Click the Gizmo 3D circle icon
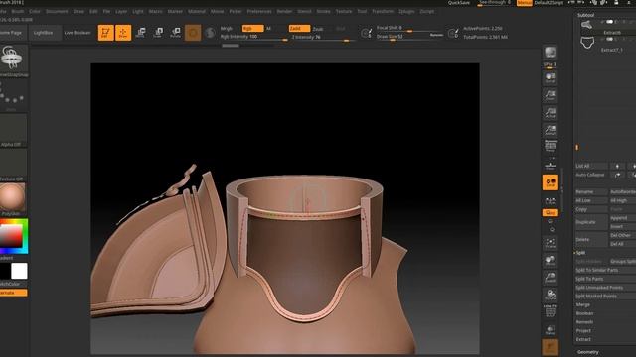Image resolution: width=636 pixels, height=357 pixels. pos(193,33)
